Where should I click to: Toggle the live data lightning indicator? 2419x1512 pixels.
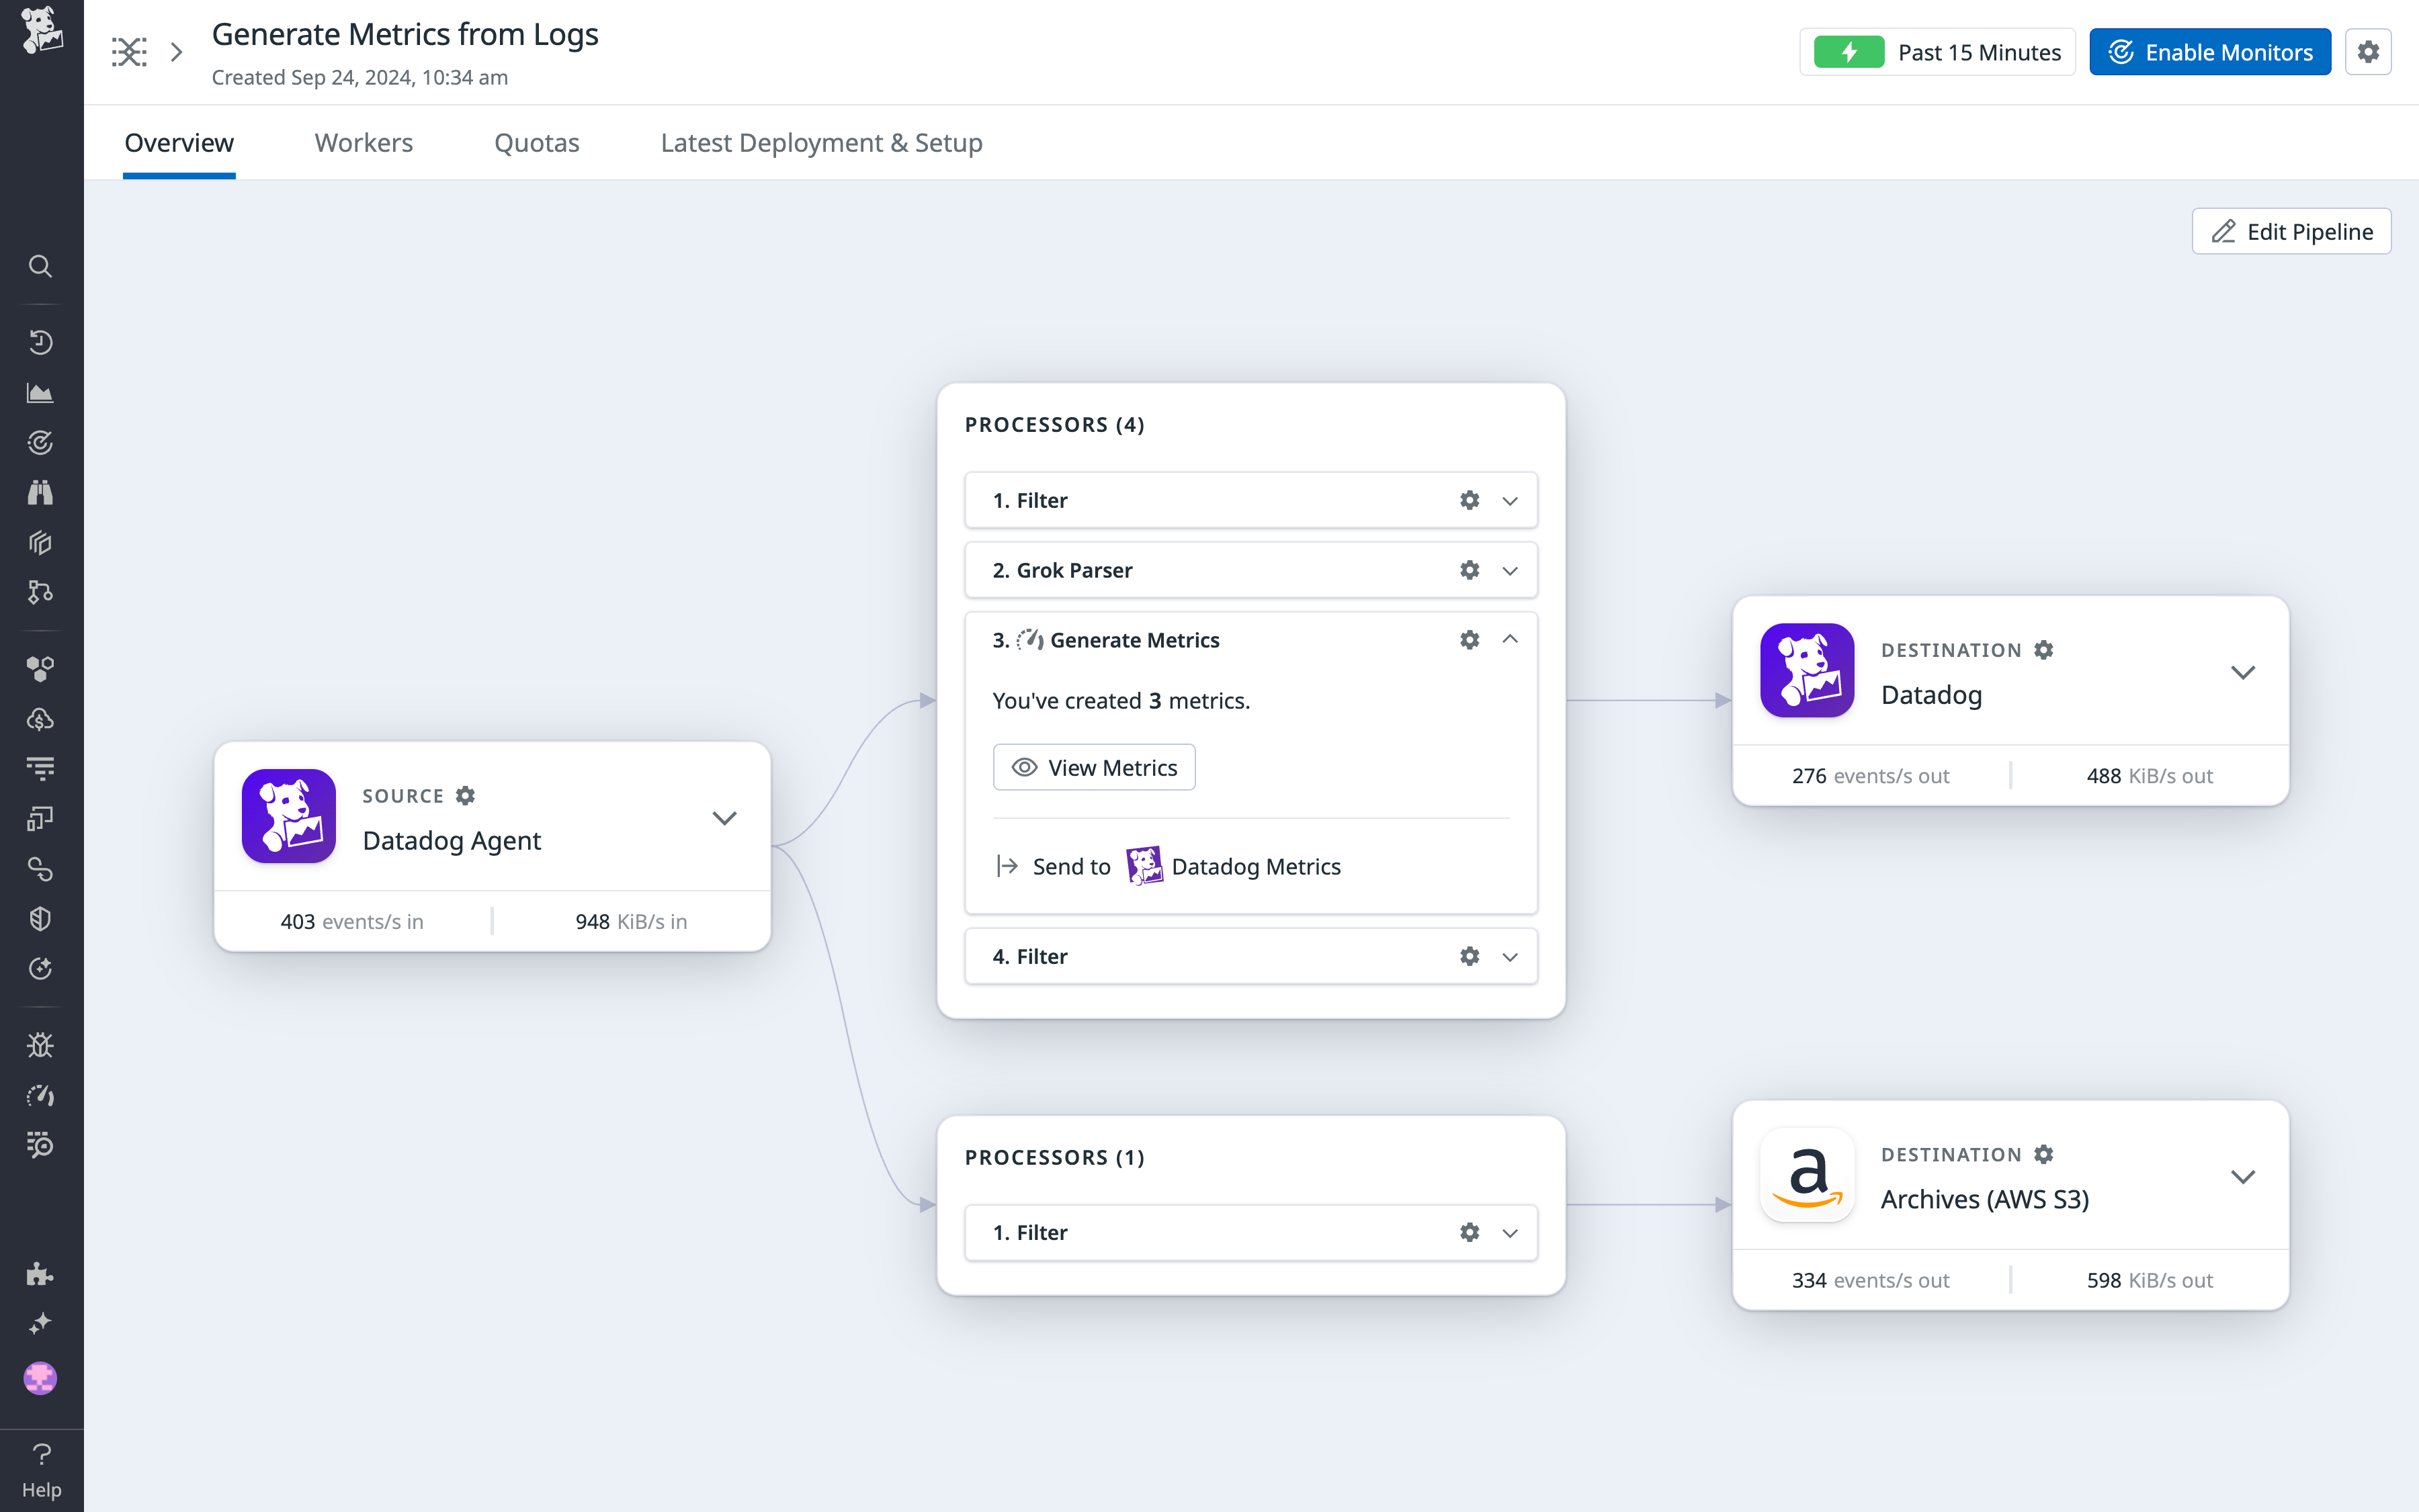[x=1850, y=51]
